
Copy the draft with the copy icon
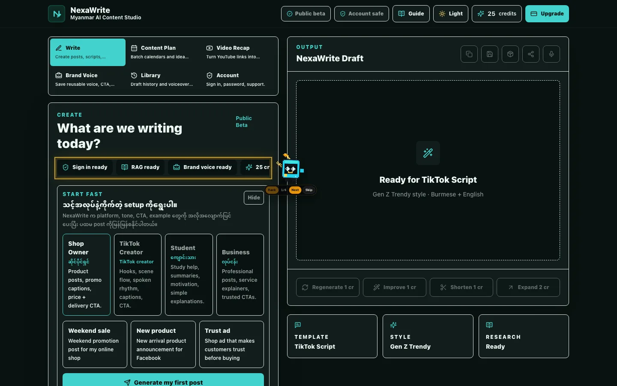[x=469, y=54]
